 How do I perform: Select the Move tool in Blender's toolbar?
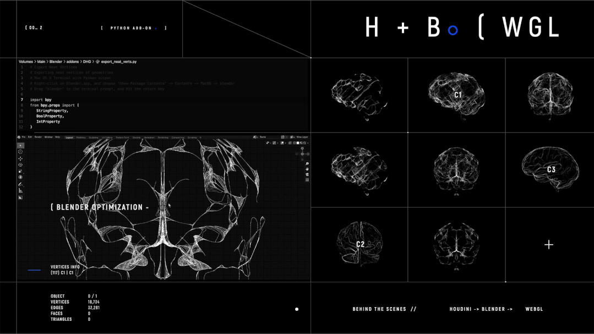tap(20, 158)
